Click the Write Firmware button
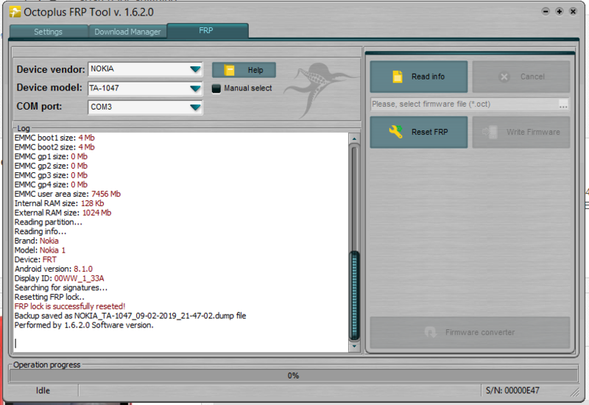589x405 pixels. [521, 132]
